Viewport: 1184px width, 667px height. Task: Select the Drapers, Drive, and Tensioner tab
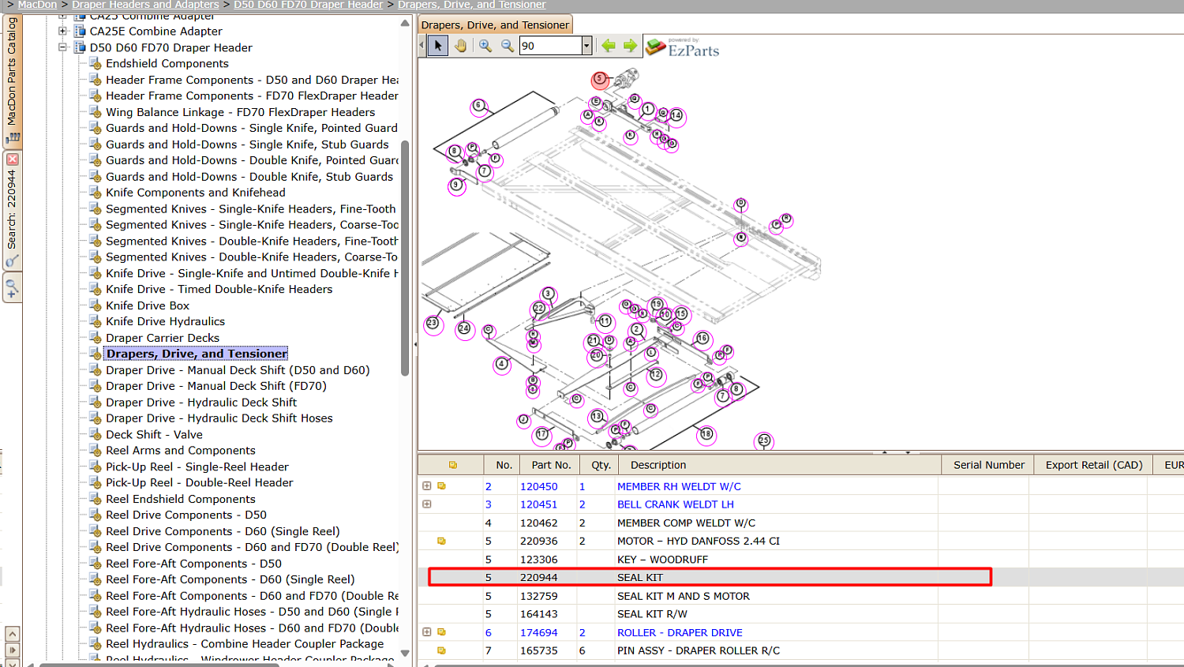[x=495, y=25]
